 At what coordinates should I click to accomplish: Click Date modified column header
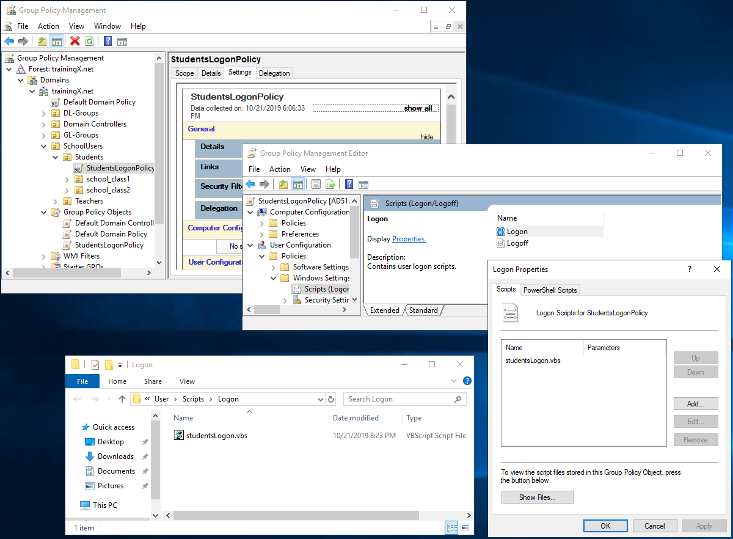pyautogui.click(x=356, y=418)
